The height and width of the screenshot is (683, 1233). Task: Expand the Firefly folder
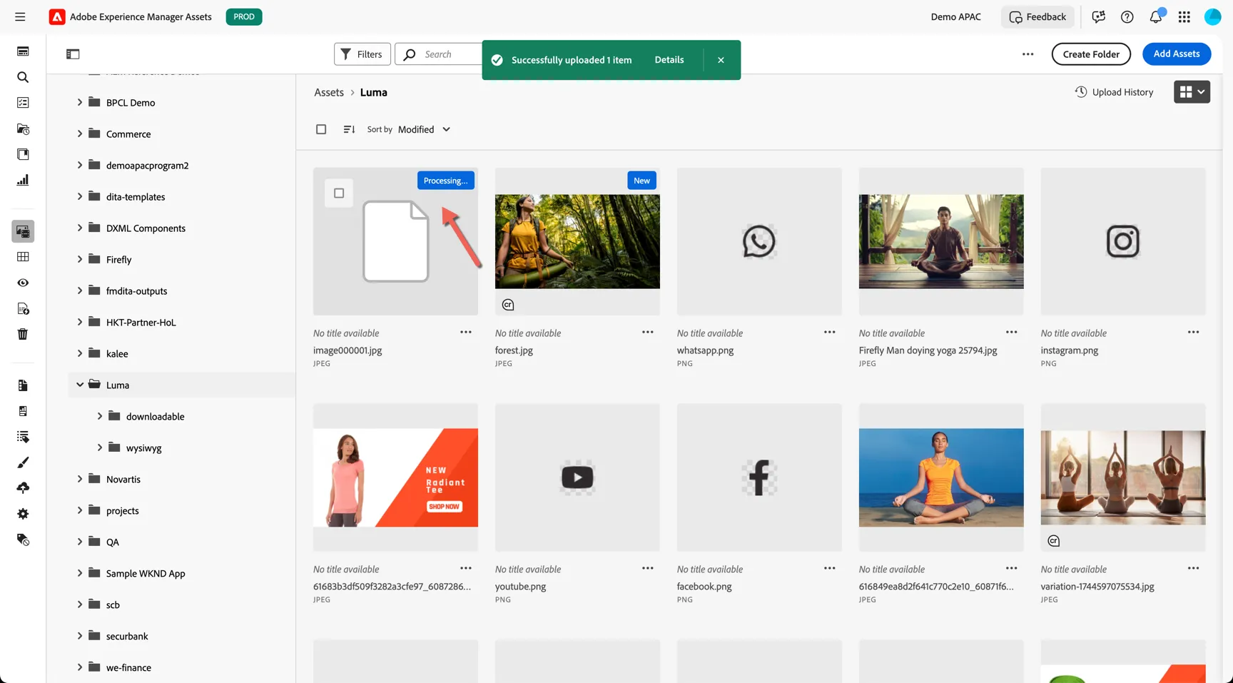[x=80, y=259]
